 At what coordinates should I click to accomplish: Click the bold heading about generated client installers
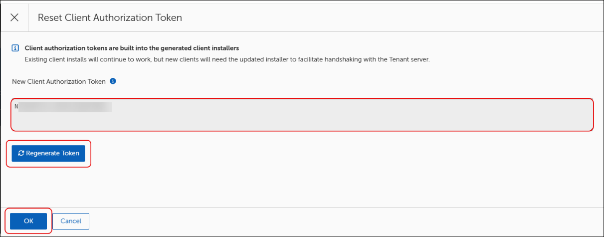point(132,48)
